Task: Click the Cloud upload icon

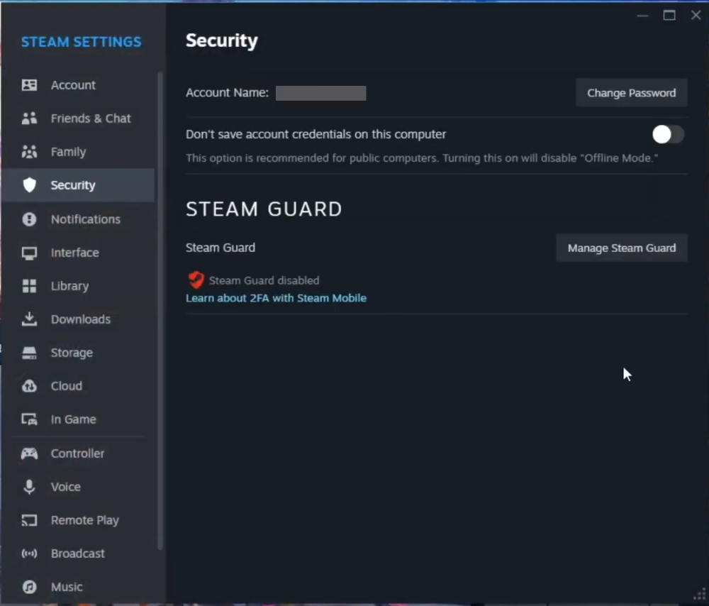Action: click(29, 386)
